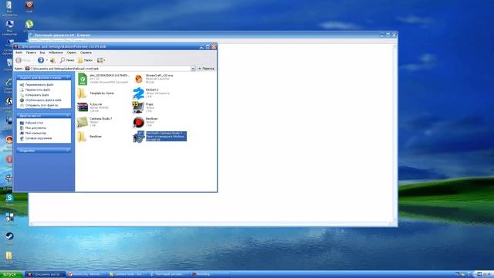The height and width of the screenshot is (278, 494).
Task: Open the Правка menu in Explorer
Action: tap(31, 53)
